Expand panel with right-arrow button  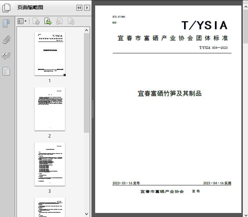[x=87, y=8]
